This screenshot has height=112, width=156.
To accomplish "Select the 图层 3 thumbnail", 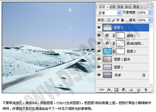I will (107, 28).
